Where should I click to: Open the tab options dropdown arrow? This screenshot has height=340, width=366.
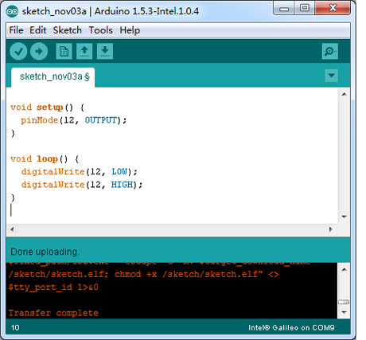(x=331, y=76)
